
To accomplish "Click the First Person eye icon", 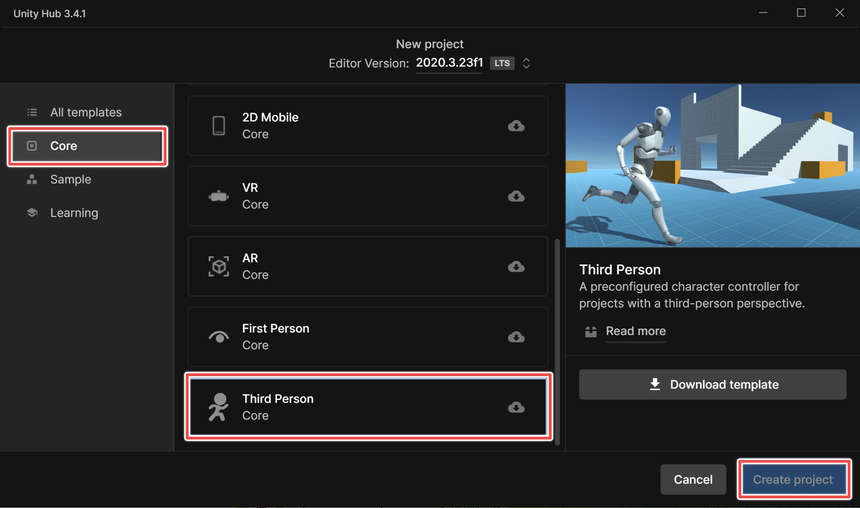I will click(x=219, y=337).
